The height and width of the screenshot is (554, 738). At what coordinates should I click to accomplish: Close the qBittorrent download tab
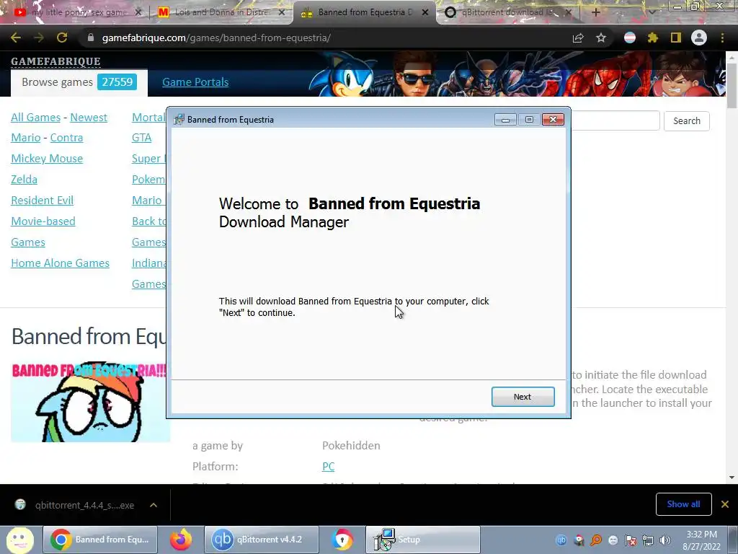(568, 12)
